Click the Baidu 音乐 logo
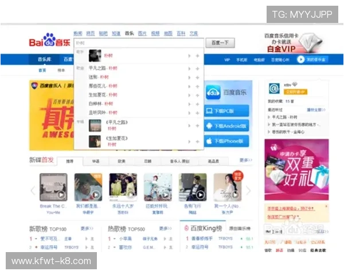 [x=50, y=40]
